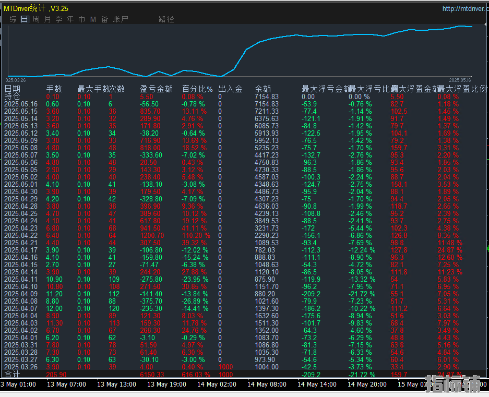Click the 13 May 07:00 time axis label
The image size is (489, 397).
click(x=66, y=384)
